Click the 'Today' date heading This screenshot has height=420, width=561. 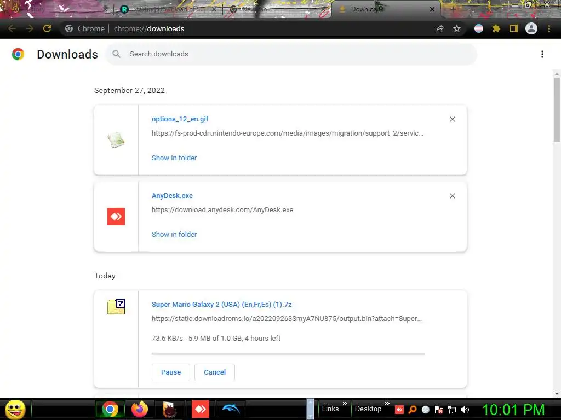[105, 276]
